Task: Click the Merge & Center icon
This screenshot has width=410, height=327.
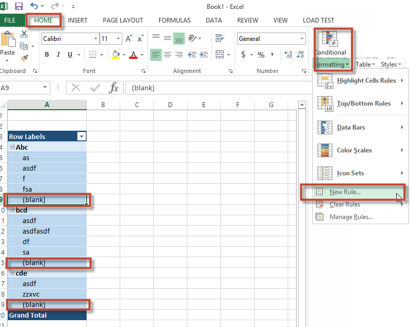Action: point(219,55)
